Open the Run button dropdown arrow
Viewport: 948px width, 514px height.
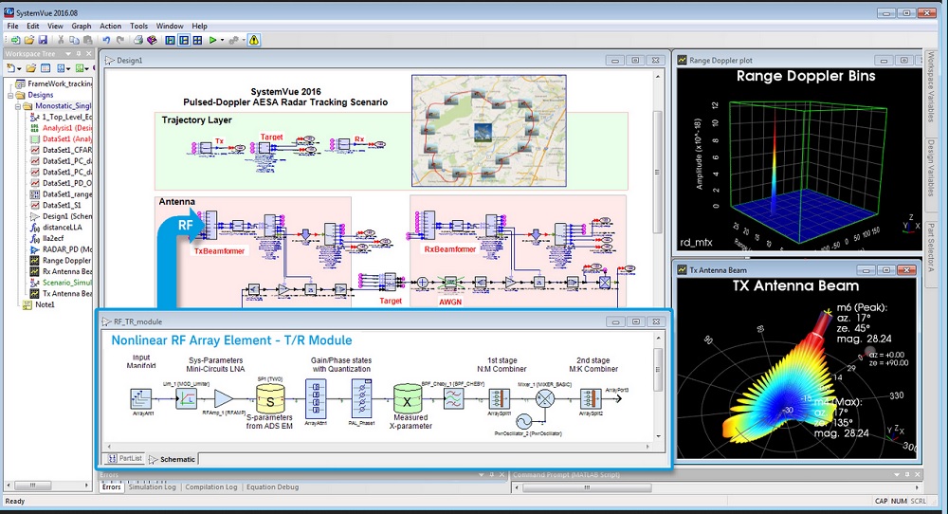222,41
